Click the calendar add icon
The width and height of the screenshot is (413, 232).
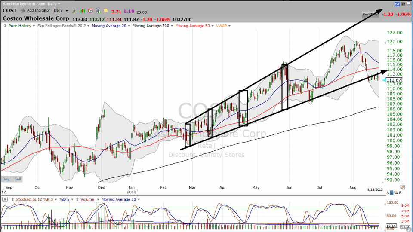pyautogui.click(x=98, y=11)
